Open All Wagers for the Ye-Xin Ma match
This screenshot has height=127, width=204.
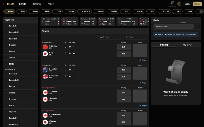[143, 60]
